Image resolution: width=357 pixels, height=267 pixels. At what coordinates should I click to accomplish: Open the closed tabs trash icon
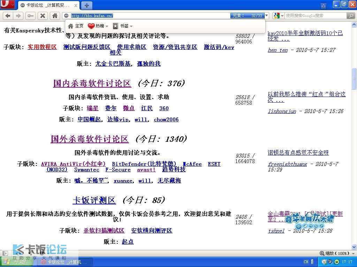[x=323, y=6]
